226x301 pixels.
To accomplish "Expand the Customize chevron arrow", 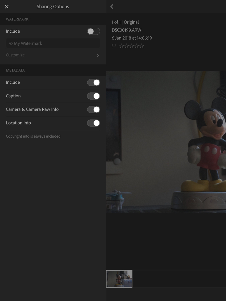I will (98, 55).
